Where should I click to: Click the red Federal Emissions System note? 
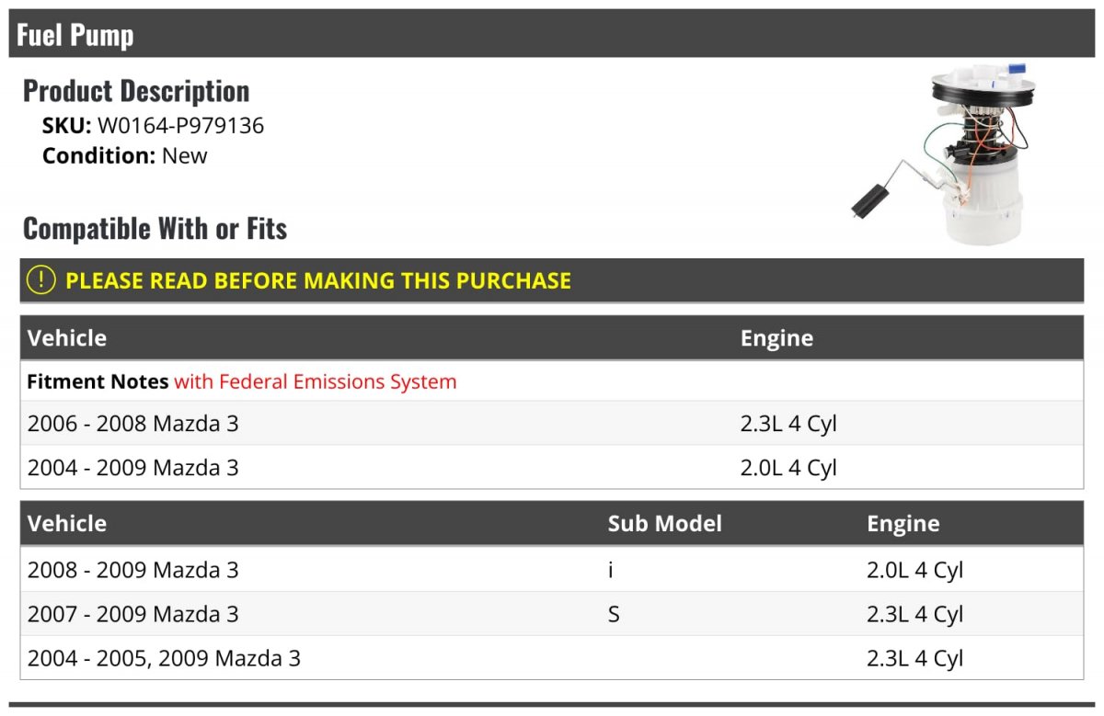coord(315,381)
